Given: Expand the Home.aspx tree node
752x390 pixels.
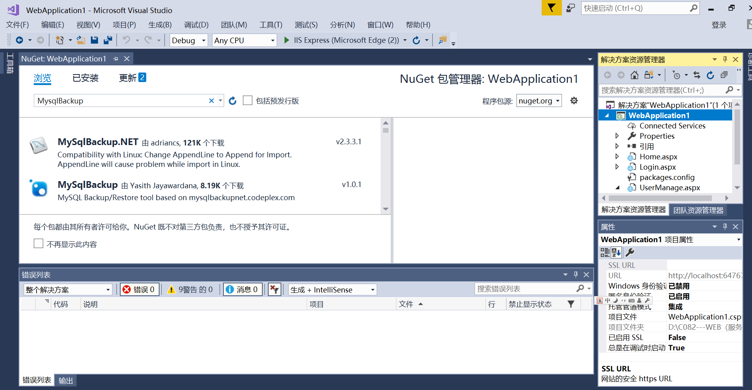Looking at the screenshot, I should [x=617, y=157].
